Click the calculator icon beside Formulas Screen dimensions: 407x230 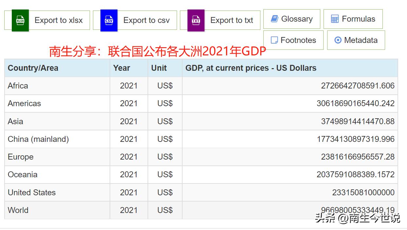pos(334,19)
